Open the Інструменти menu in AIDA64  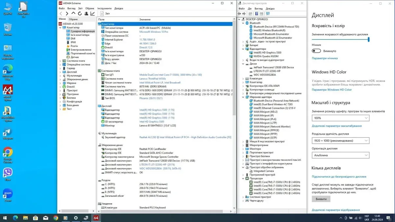(104, 8)
